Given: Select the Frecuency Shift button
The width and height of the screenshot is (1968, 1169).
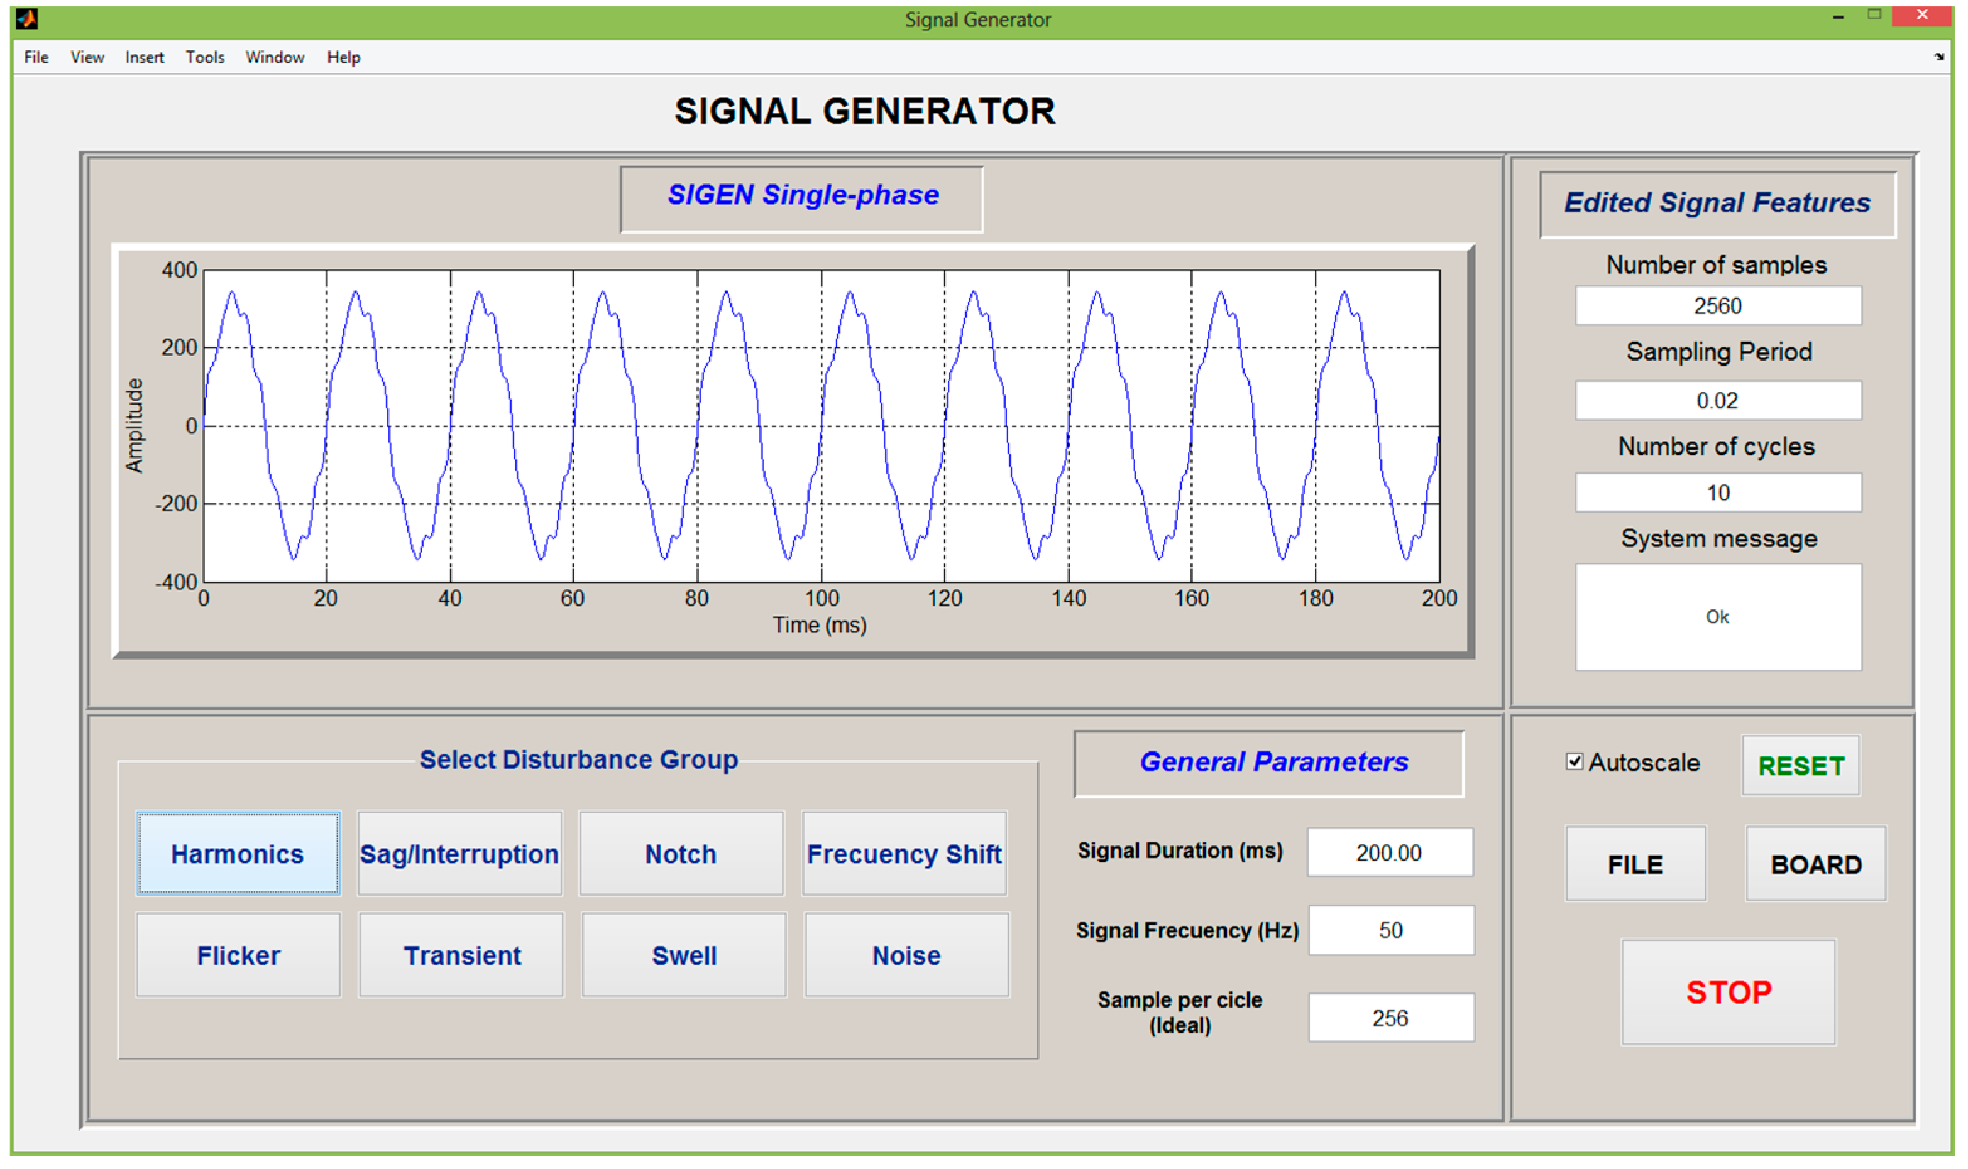Looking at the screenshot, I should coord(904,854).
